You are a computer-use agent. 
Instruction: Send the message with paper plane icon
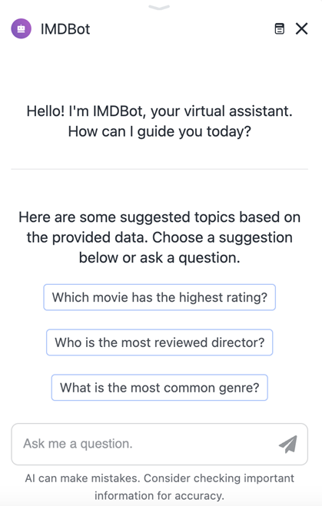pyautogui.click(x=288, y=444)
